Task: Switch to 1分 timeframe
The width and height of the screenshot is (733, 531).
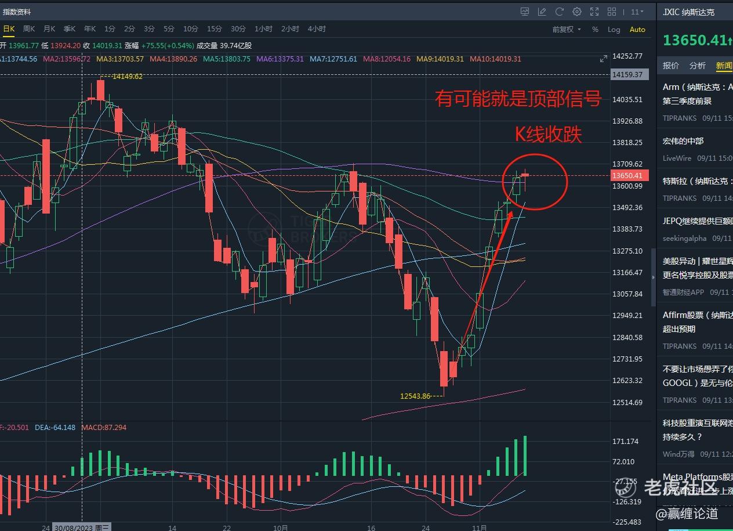Action: tap(110, 28)
